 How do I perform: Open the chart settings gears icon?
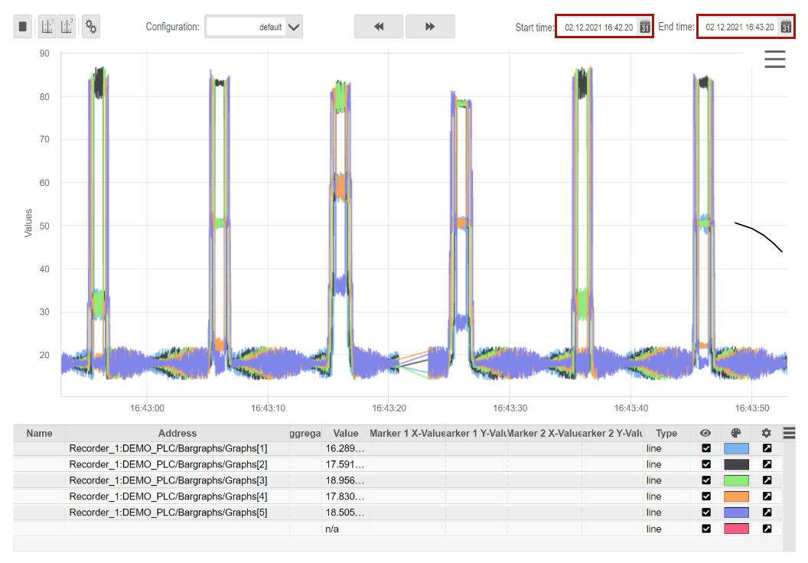pyautogui.click(x=91, y=27)
